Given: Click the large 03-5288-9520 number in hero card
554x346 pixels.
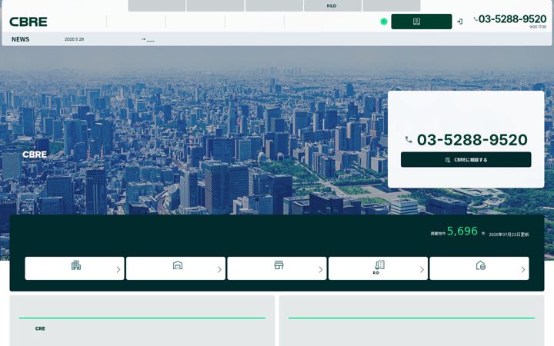Looking at the screenshot, I should pyautogui.click(x=472, y=139).
